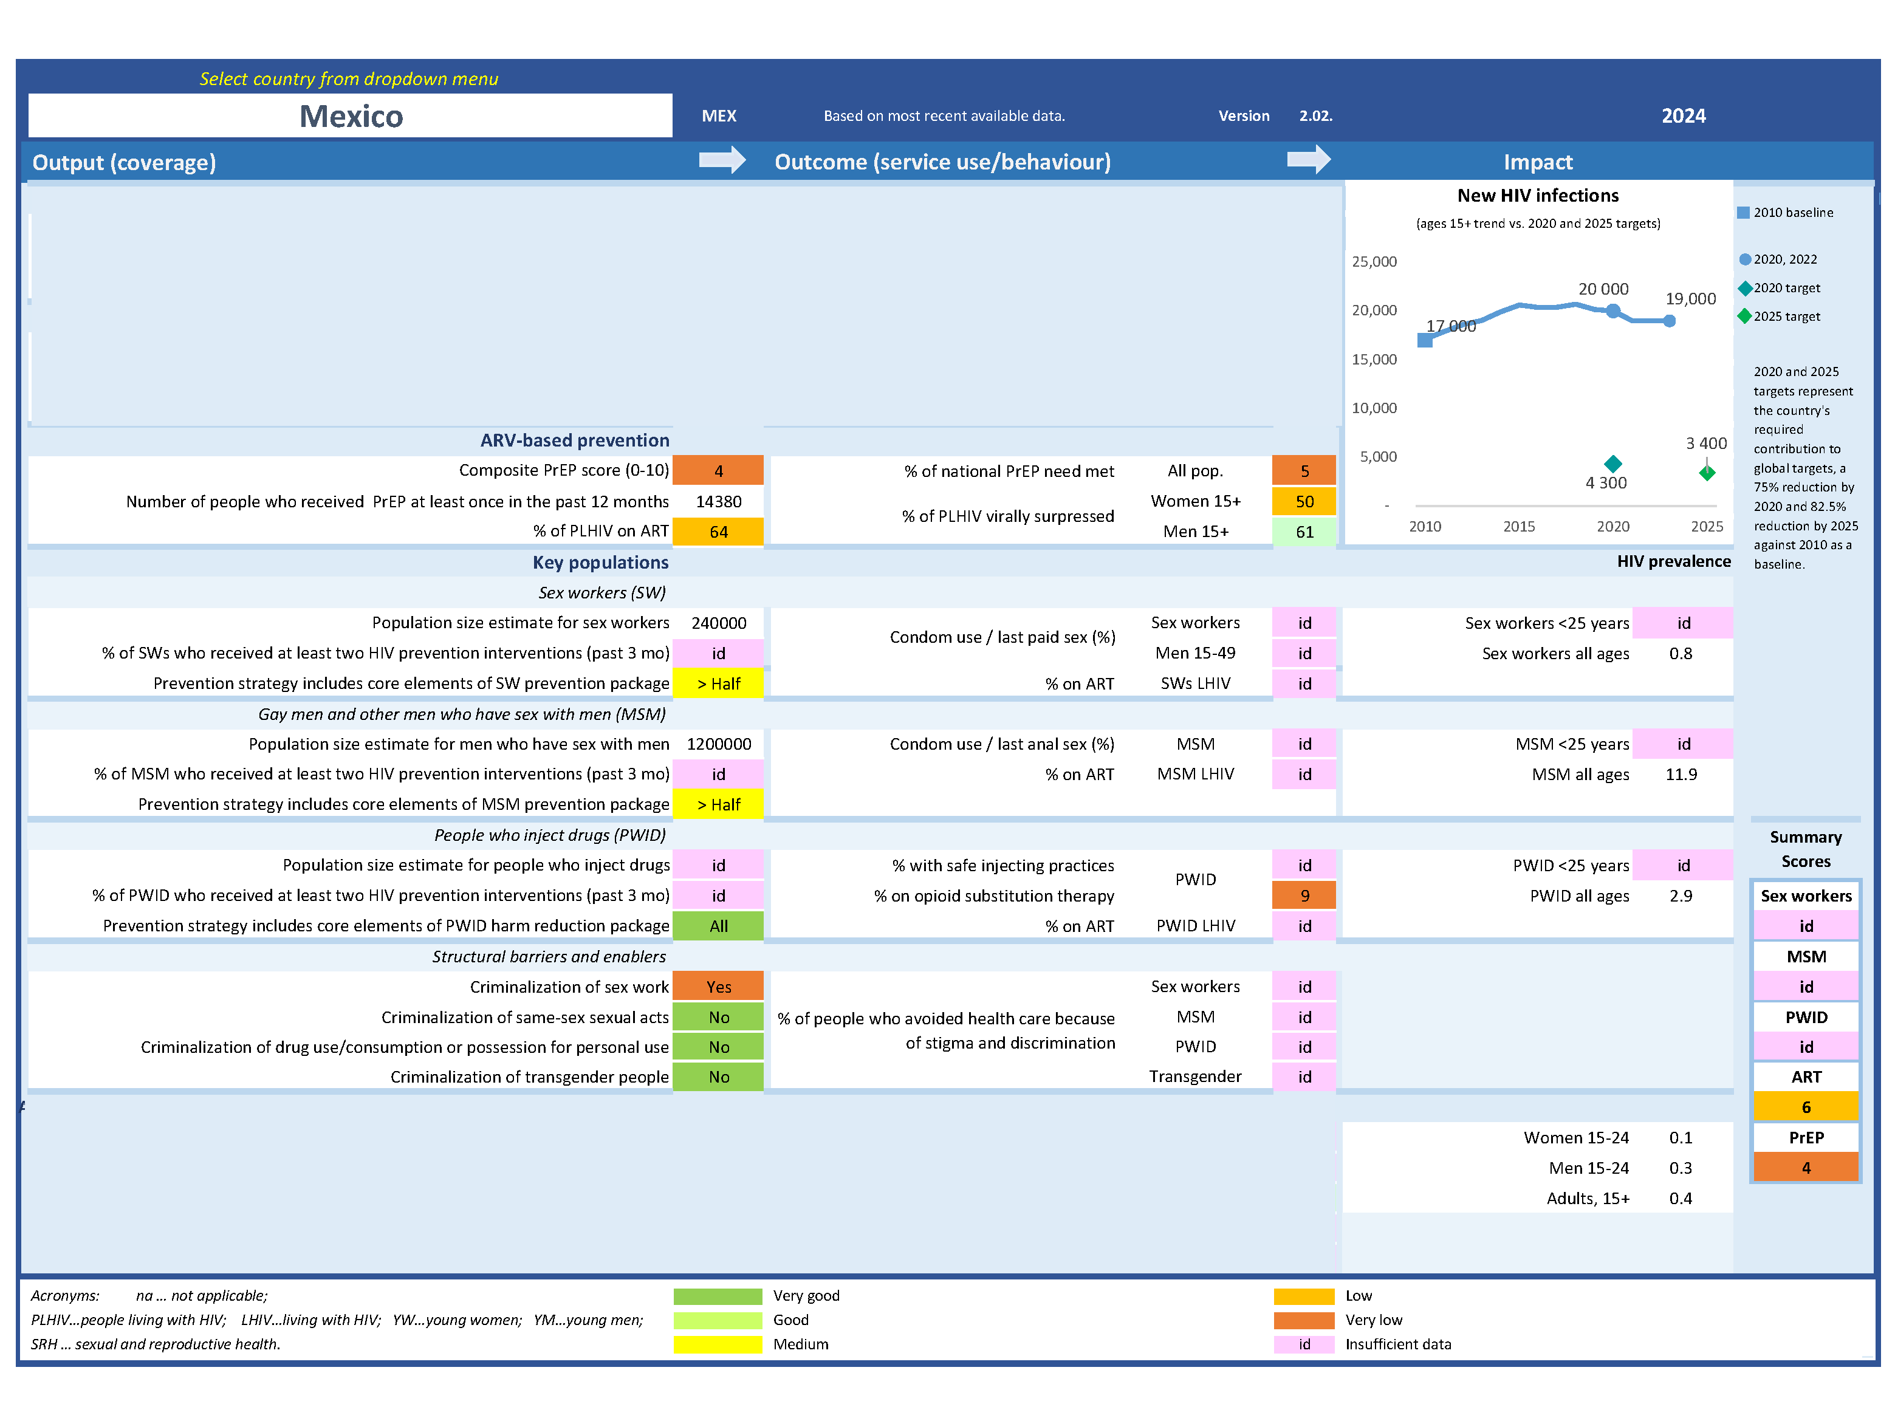Select the PWID harm reduction All cell

[x=718, y=926]
